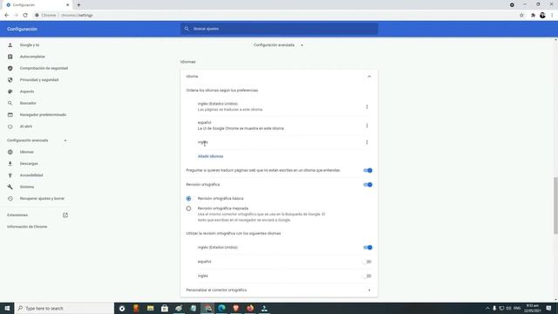Show hidden system tray icons
558x314 pixels.
click(487, 308)
